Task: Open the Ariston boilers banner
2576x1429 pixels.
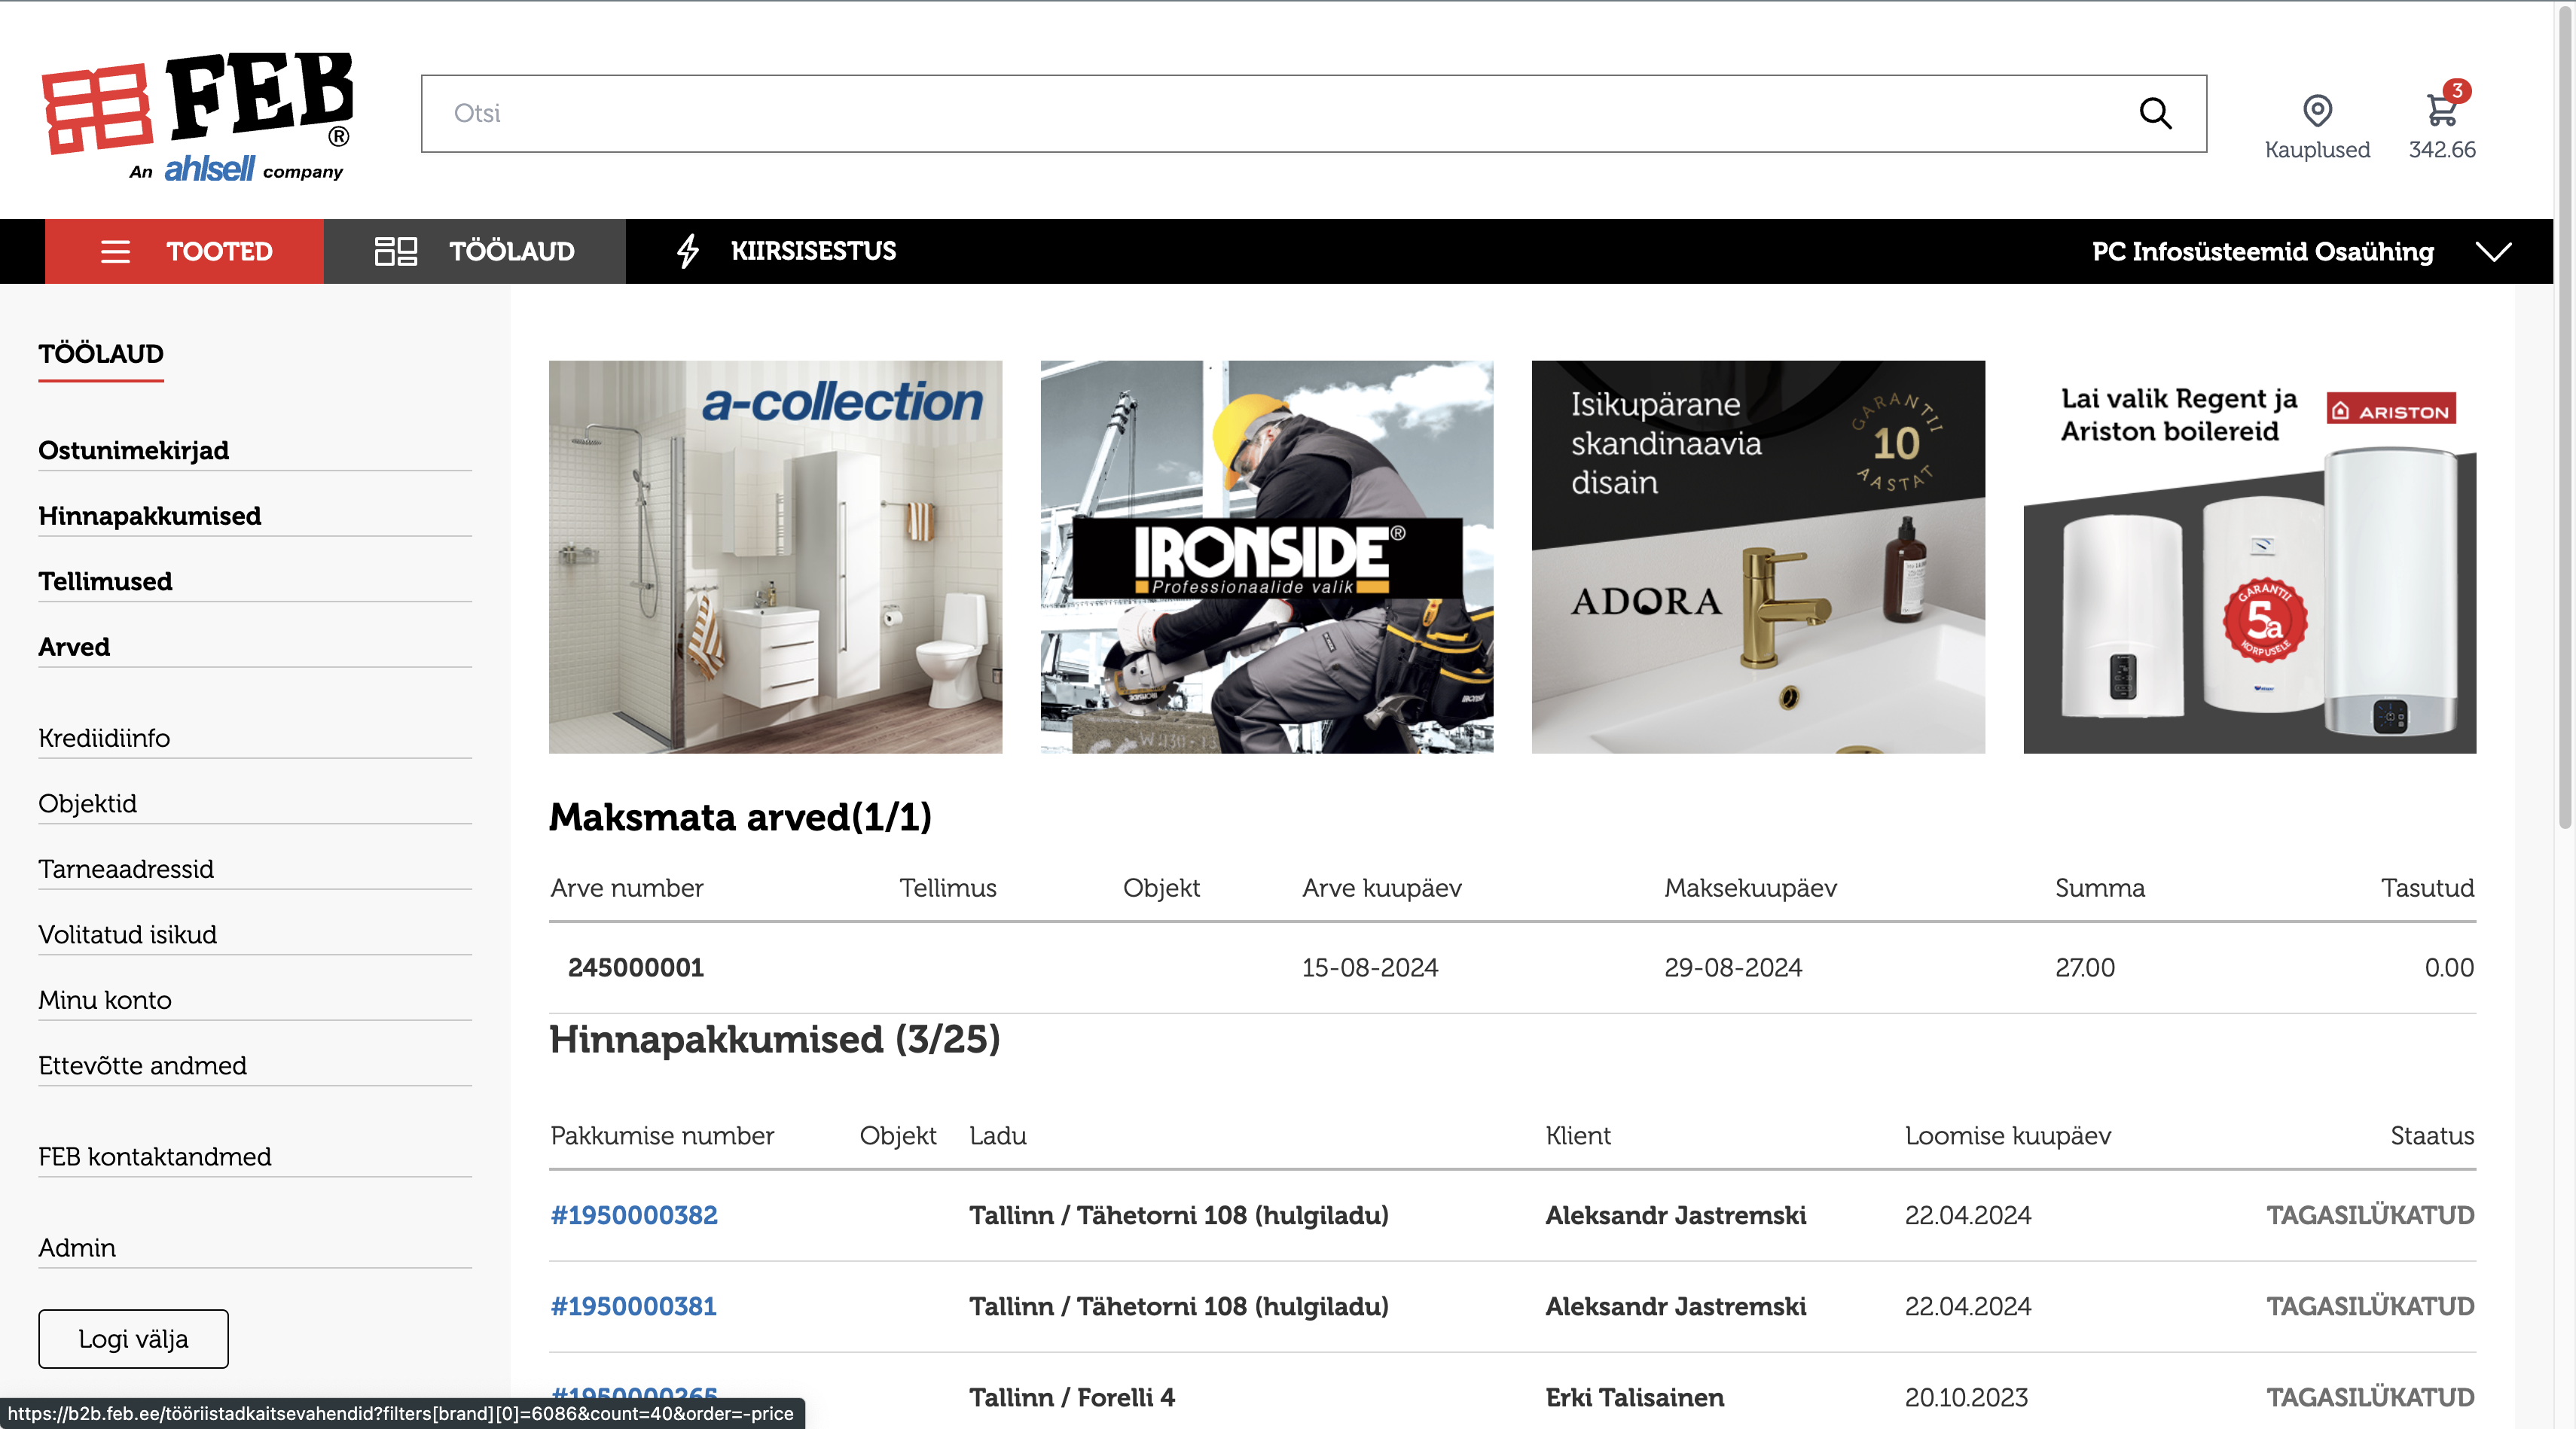Action: [2249, 556]
